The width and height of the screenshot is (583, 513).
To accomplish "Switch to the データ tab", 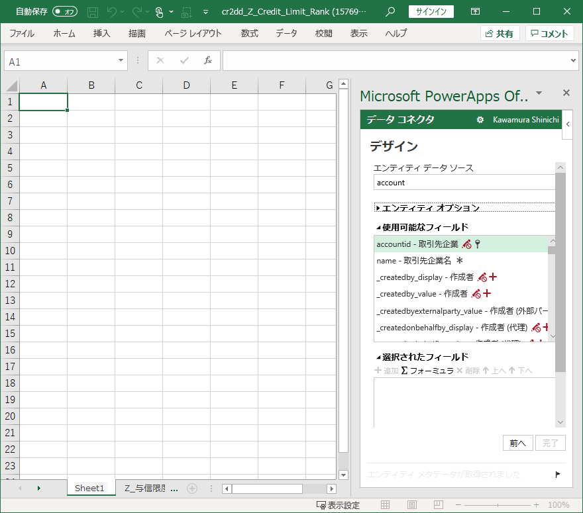I will click(x=286, y=34).
